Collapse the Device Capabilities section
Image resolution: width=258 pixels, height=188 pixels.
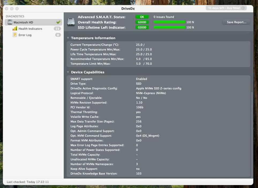[x=68, y=72]
